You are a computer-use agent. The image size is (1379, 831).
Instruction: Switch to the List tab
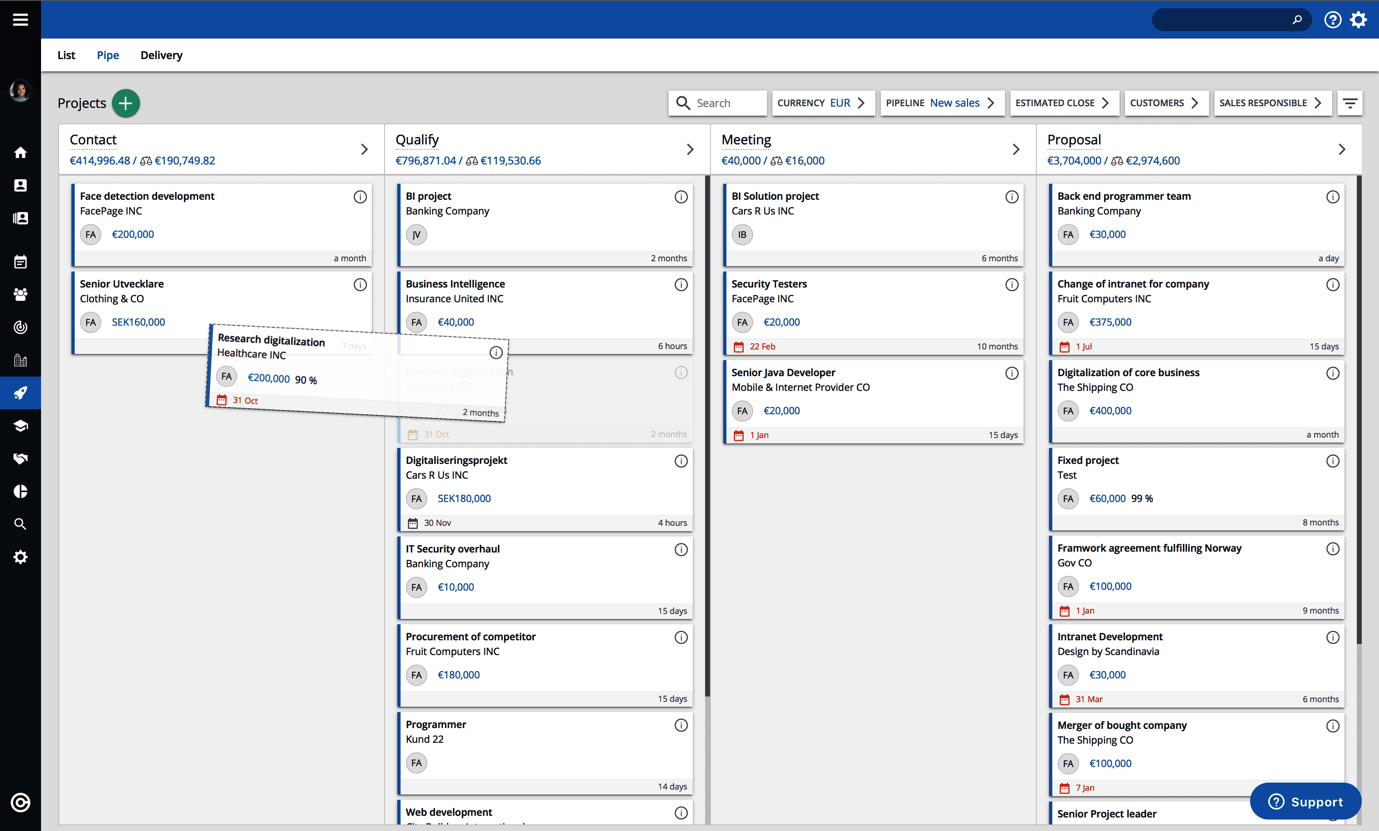(x=66, y=55)
